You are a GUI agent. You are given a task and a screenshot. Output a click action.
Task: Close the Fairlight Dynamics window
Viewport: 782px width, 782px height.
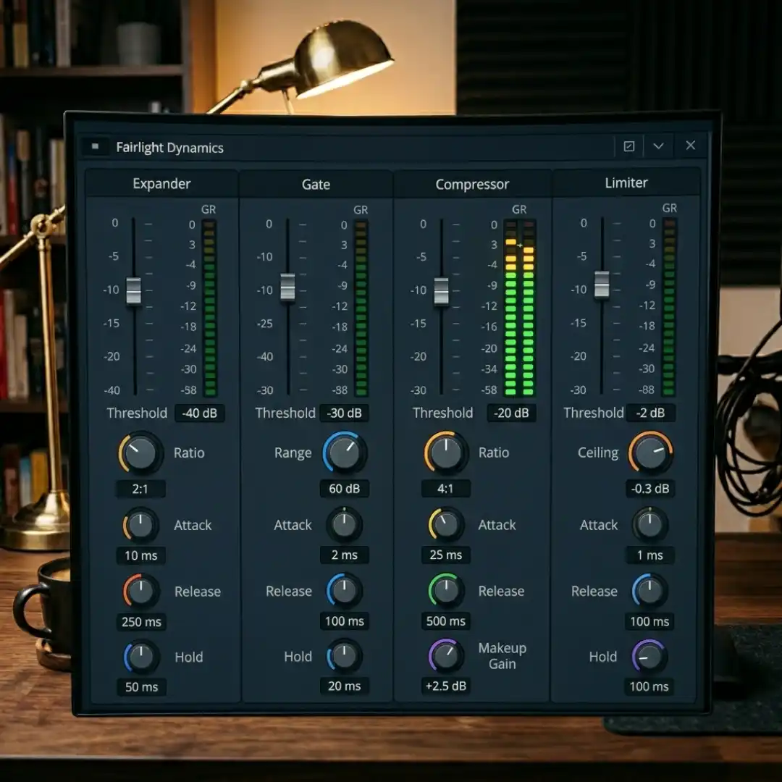690,145
